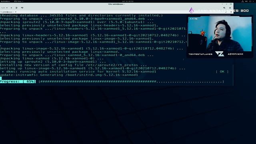
Task: Maximize the Tilix window
Action: [x=227, y=4]
